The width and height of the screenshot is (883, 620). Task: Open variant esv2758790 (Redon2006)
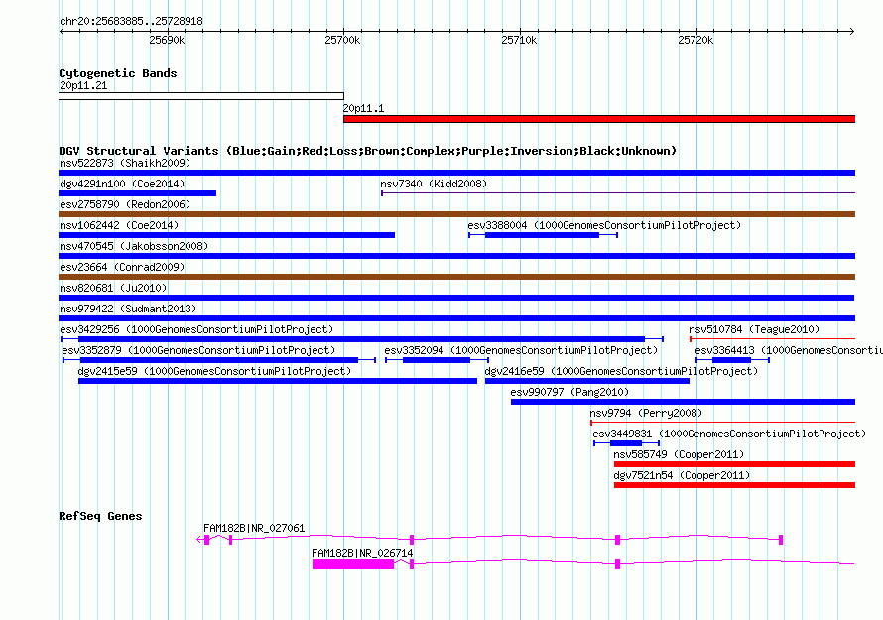click(x=125, y=204)
